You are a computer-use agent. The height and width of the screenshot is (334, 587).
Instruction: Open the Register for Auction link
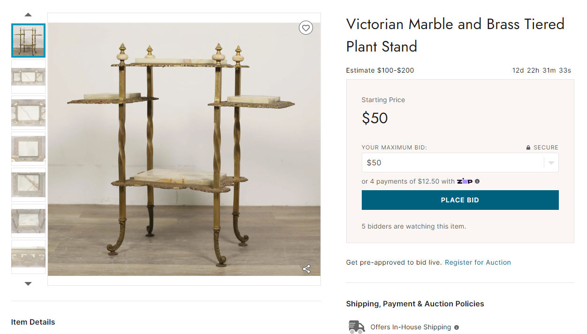tap(478, 262)
